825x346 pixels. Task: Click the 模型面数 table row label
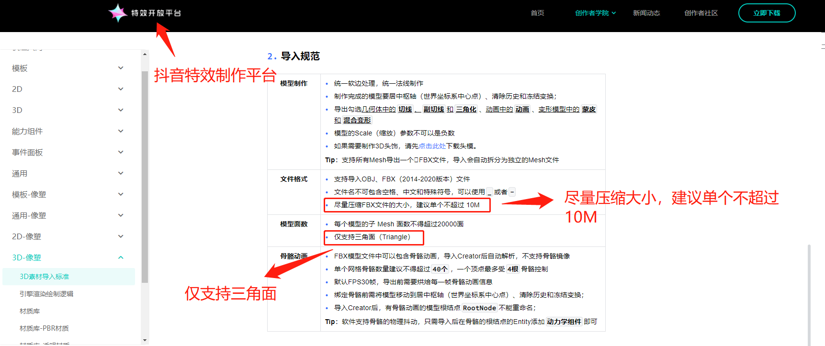294,224
